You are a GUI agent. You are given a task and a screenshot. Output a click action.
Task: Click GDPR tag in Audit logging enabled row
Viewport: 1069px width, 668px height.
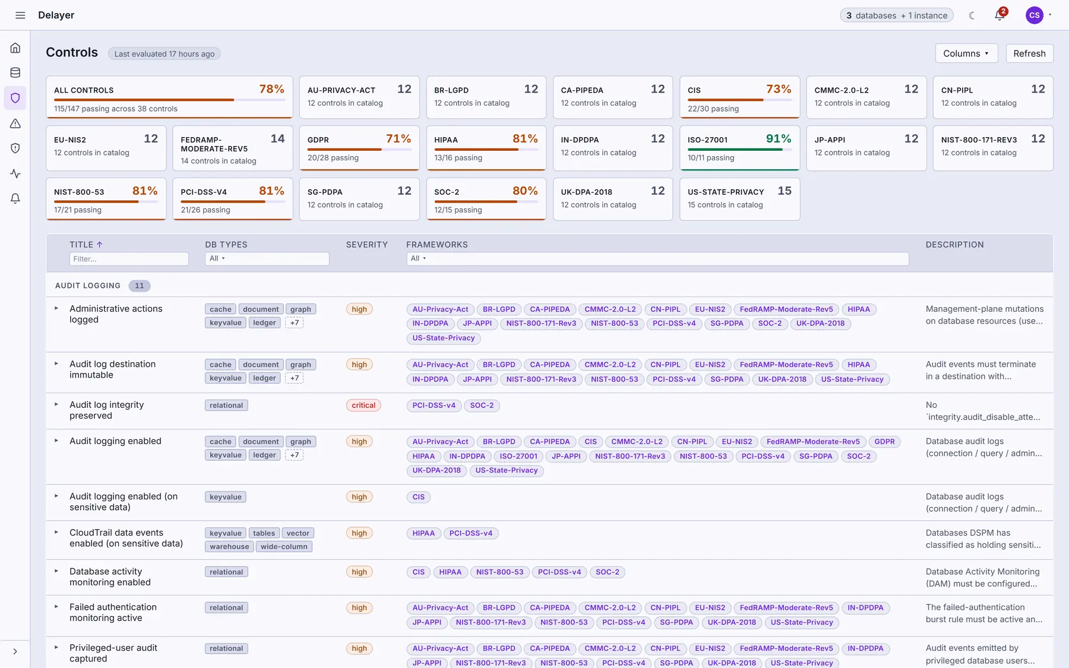click(x=884, y=442)
